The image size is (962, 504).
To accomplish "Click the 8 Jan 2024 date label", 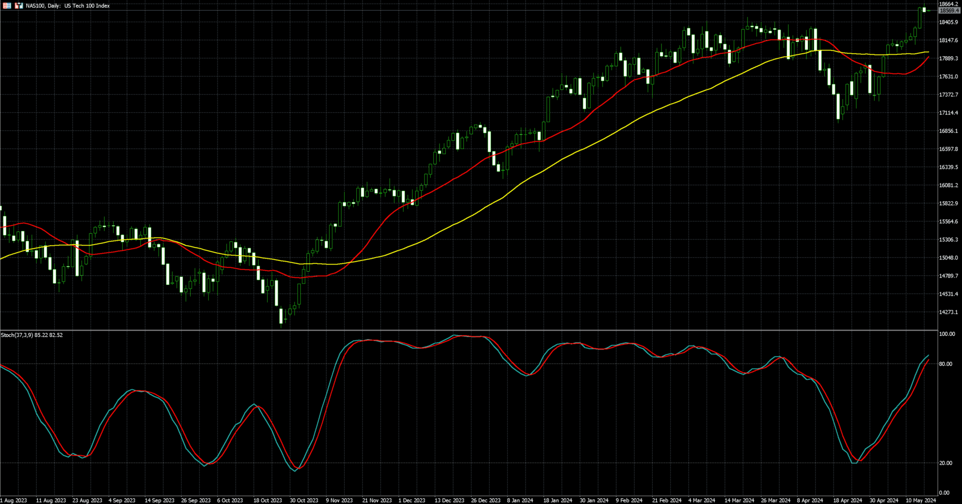I will (x=520, y=501).
